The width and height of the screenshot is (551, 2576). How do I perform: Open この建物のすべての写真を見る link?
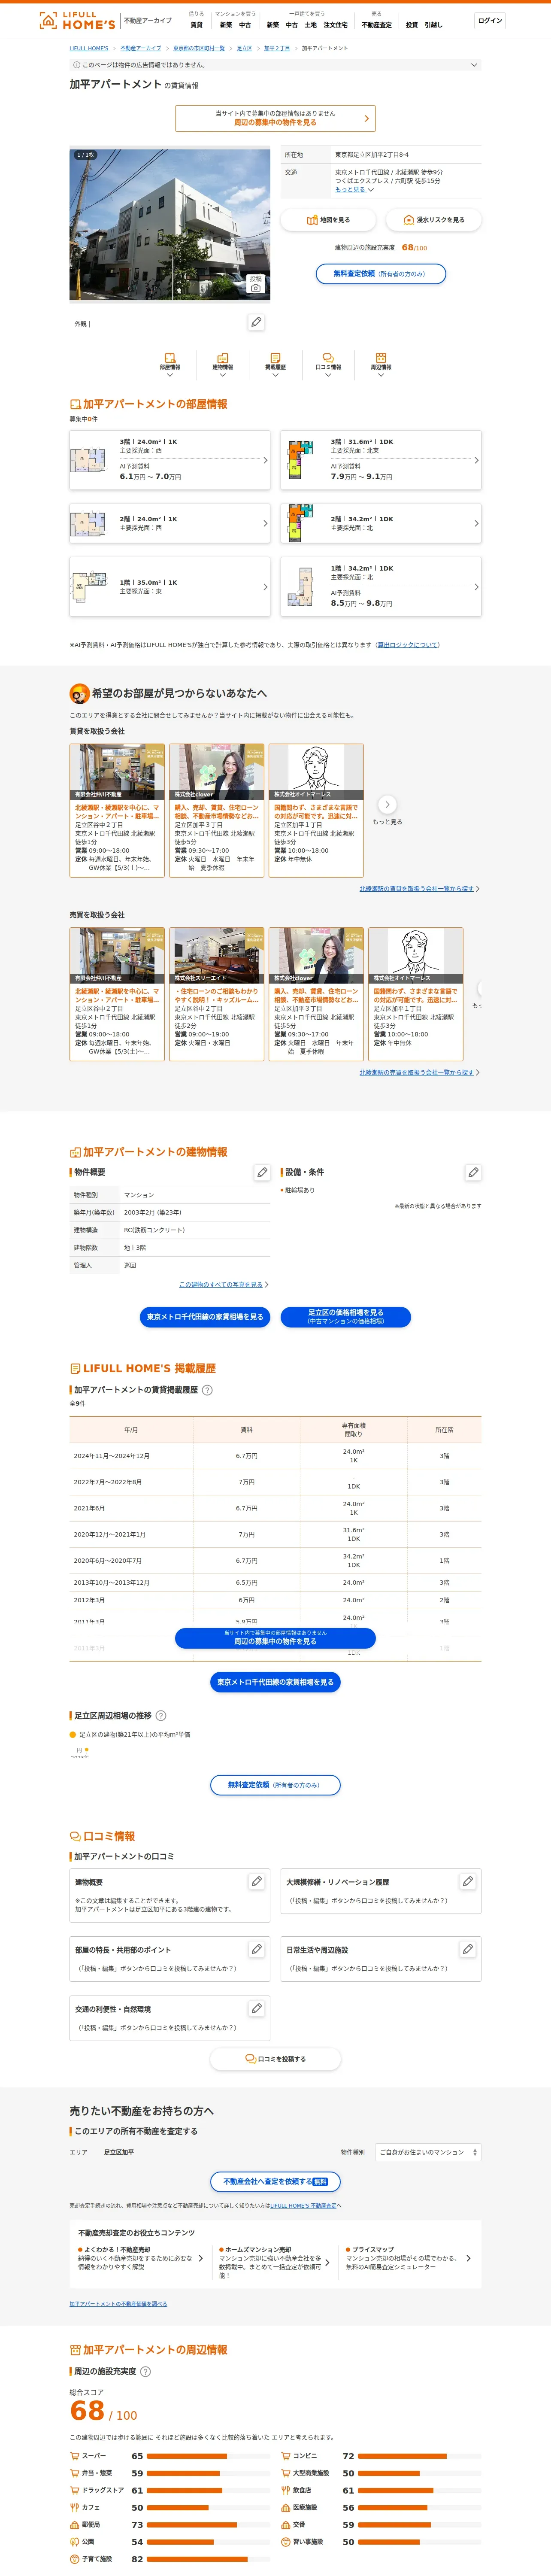coord(222,1285)
